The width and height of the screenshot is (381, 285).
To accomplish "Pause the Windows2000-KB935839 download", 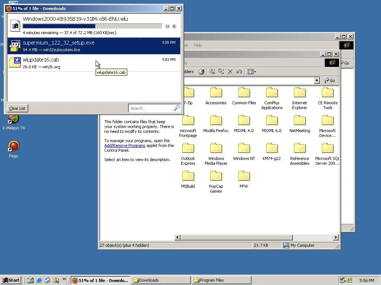I will coord(167,26).
